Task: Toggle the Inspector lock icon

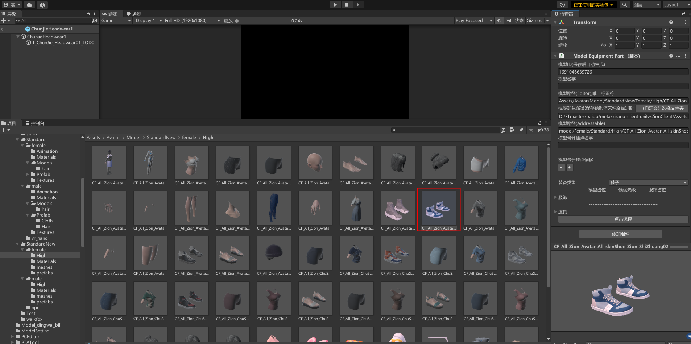Action: (684, 14)
